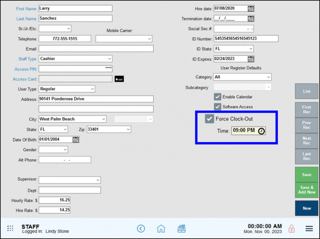This screenshot has width=320, height=239.
Task: Open the apps grid menu
Action: click(10, 228)
